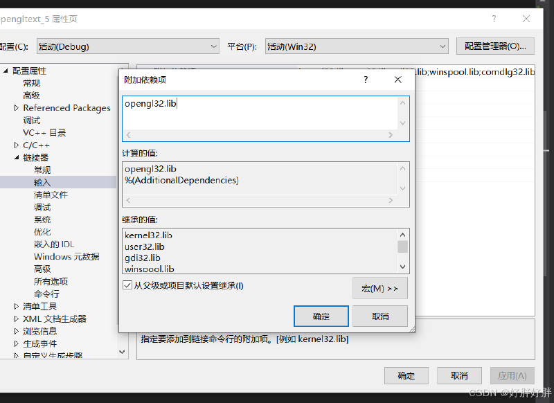
Task: Click the help question mark in the 附加依赖项 dialog
Action: (x=366, y=80)
